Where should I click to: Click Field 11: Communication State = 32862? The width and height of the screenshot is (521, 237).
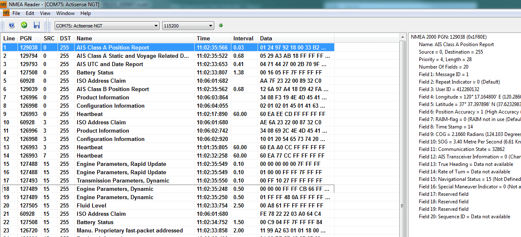coord(462,149)
